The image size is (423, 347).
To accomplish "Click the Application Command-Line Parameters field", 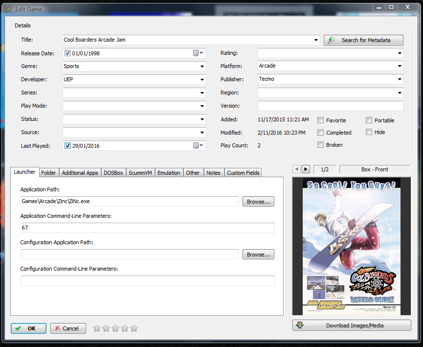I will pos(148,228).
